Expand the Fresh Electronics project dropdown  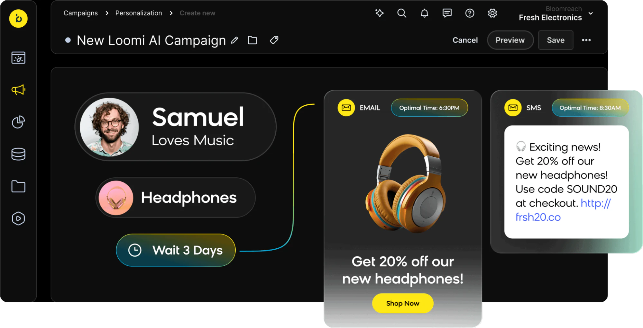[591, 13]
